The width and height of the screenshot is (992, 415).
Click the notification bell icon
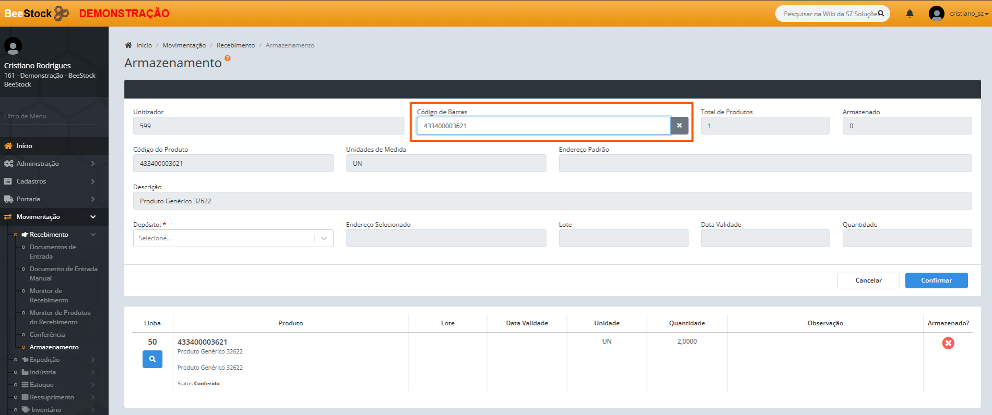pyautogui.click(x=910, y=14)
